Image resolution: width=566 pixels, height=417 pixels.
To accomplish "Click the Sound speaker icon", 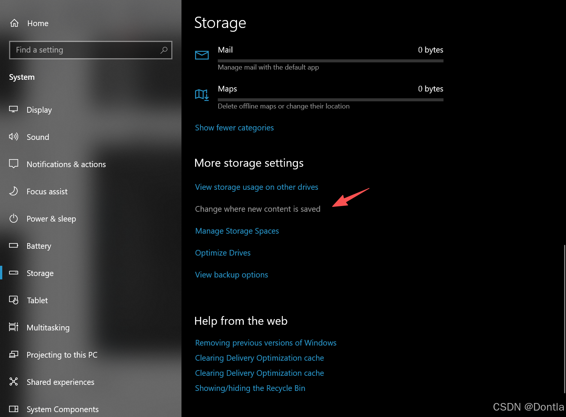I will [14, 136].
